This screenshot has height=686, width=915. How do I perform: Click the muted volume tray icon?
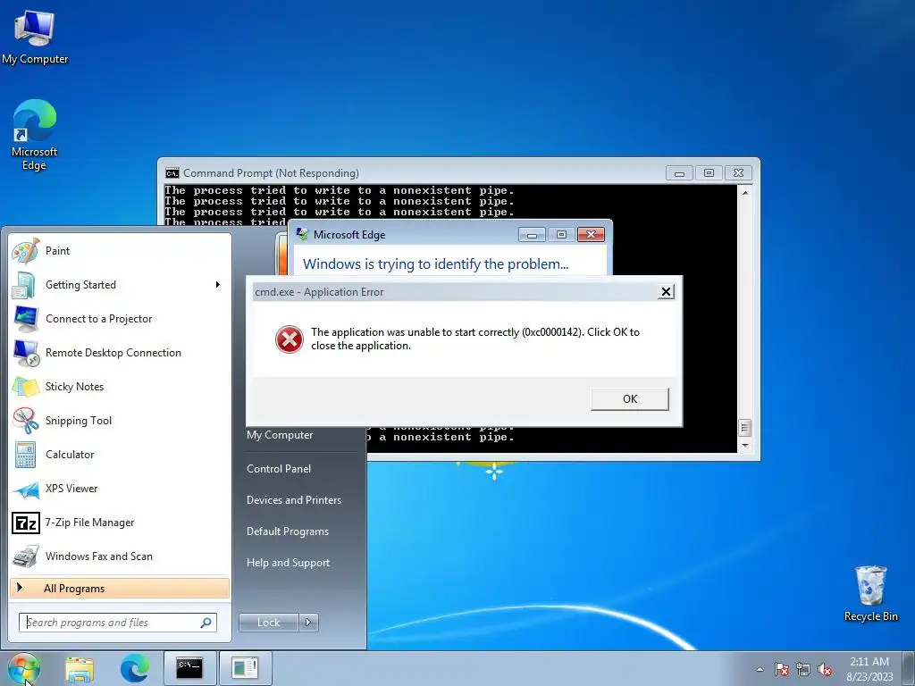tap(825, 669)
